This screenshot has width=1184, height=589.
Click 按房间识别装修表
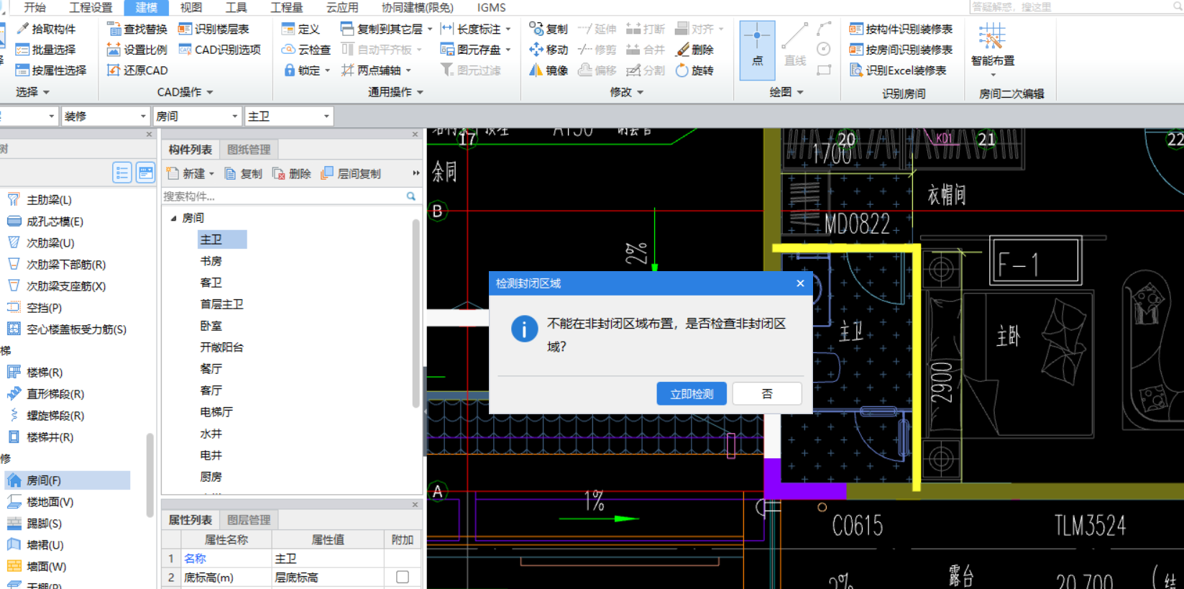(901, 50)
